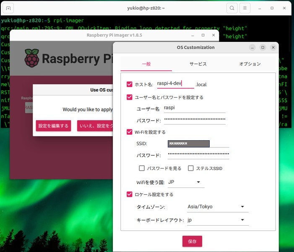Open the タイムゾーン Asia/Tokyo dropdown
This screenshot has height=252, width=294.
click(218, 207)
